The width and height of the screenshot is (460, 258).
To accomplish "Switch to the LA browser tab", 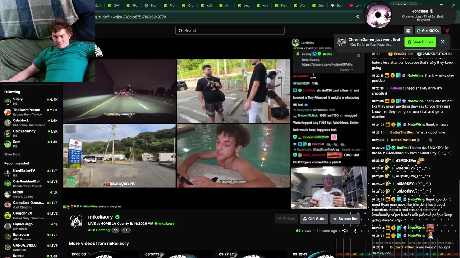I will (x=356, y=5).
